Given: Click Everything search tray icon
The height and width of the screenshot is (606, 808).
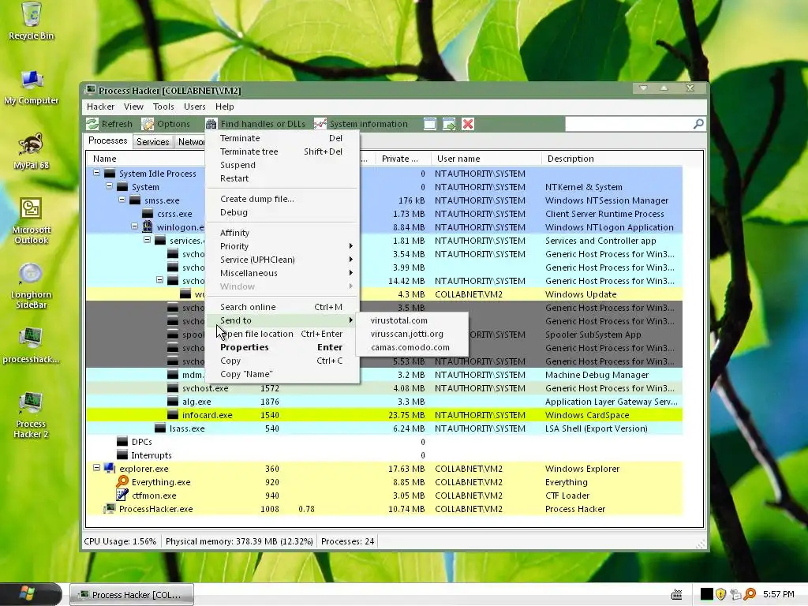Looking at the screenshot, I should click(x=750, y=594).
